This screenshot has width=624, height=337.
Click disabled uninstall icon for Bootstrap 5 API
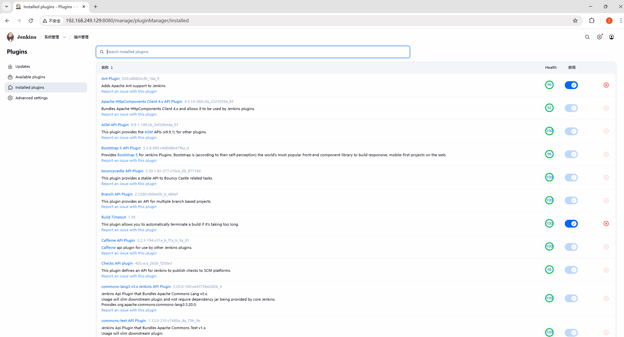(606, 154)
